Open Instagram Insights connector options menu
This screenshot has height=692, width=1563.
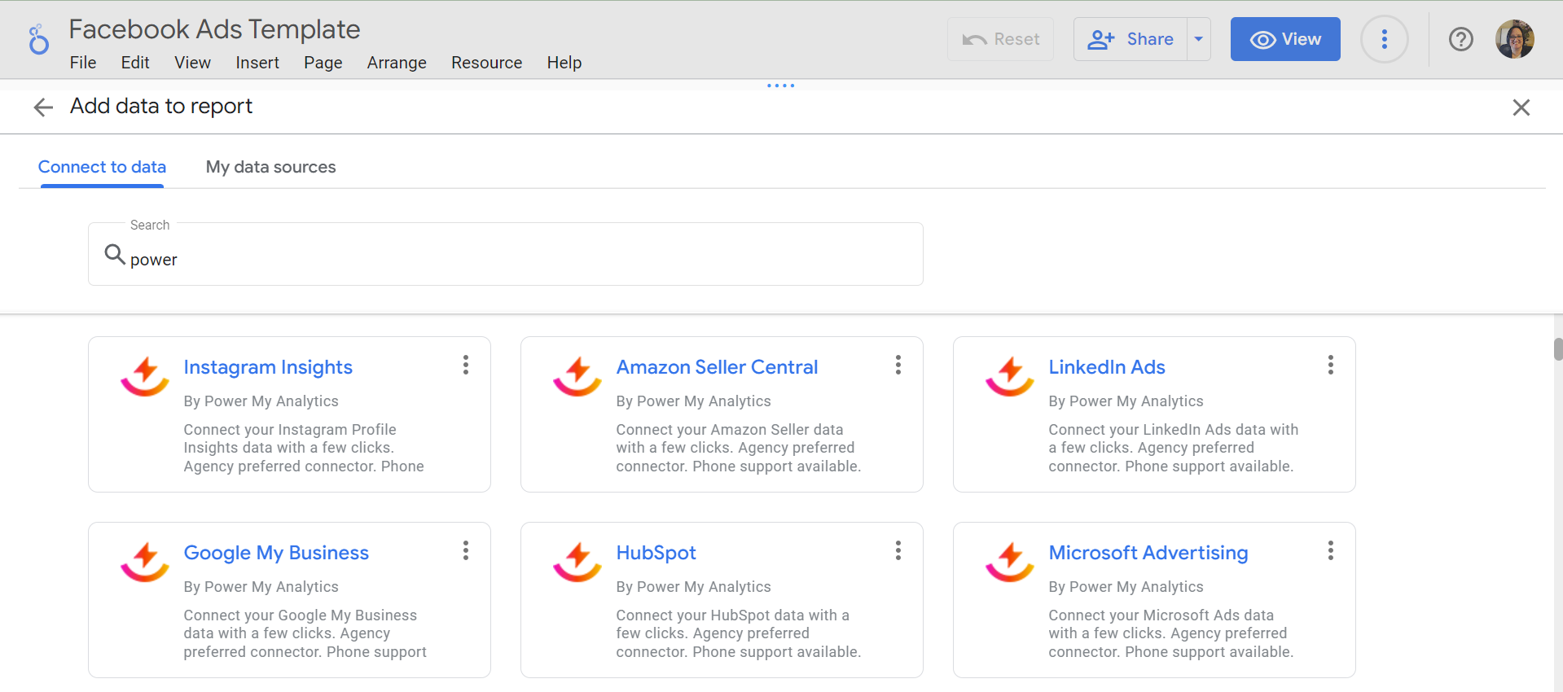tap(466, 365)
